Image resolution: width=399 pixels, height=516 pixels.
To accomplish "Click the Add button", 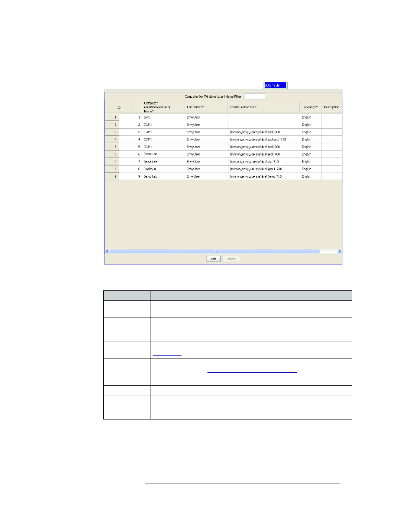I will (x=213, y=259).
